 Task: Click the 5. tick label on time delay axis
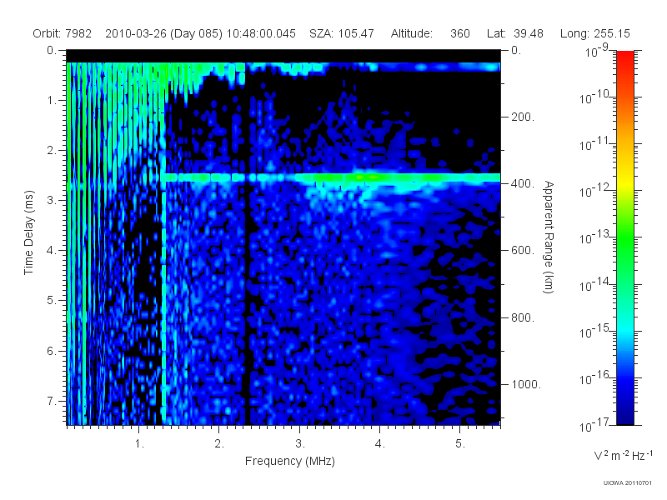point(52,300)
